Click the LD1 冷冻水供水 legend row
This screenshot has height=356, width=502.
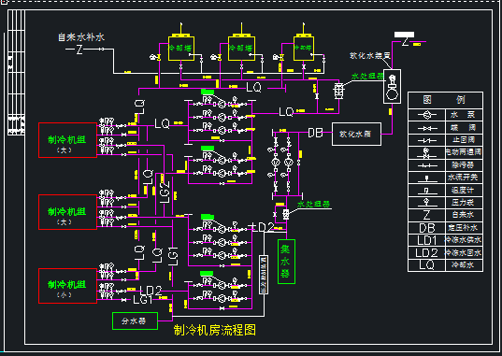coord(445,240)
